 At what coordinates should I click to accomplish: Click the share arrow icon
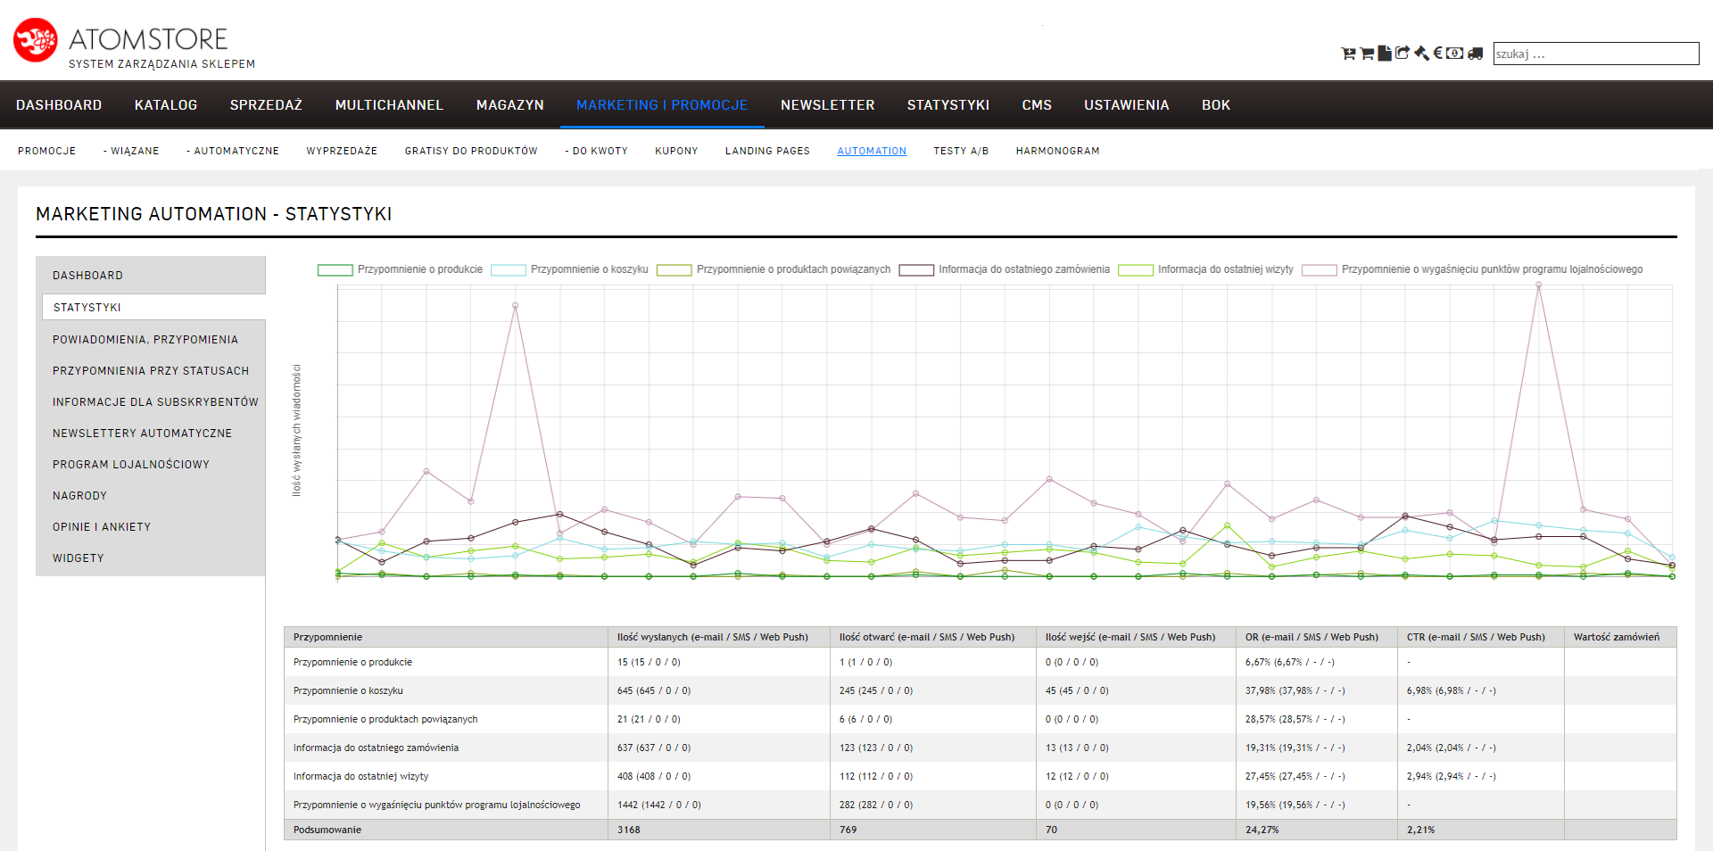click(1403, 54)
